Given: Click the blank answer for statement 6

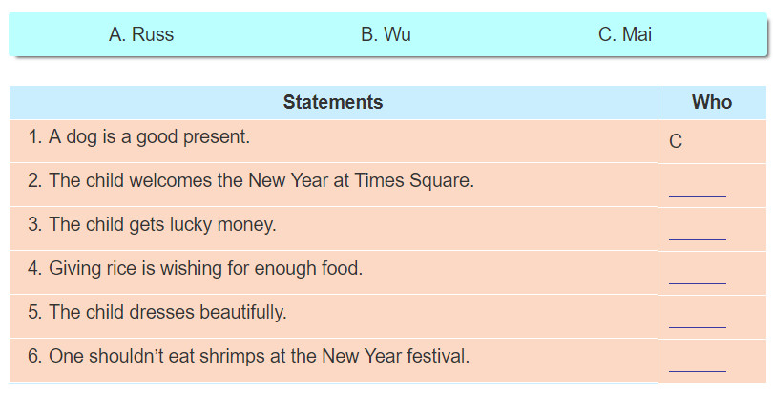Looking at the screenshot, I should [x=697, y=366].
